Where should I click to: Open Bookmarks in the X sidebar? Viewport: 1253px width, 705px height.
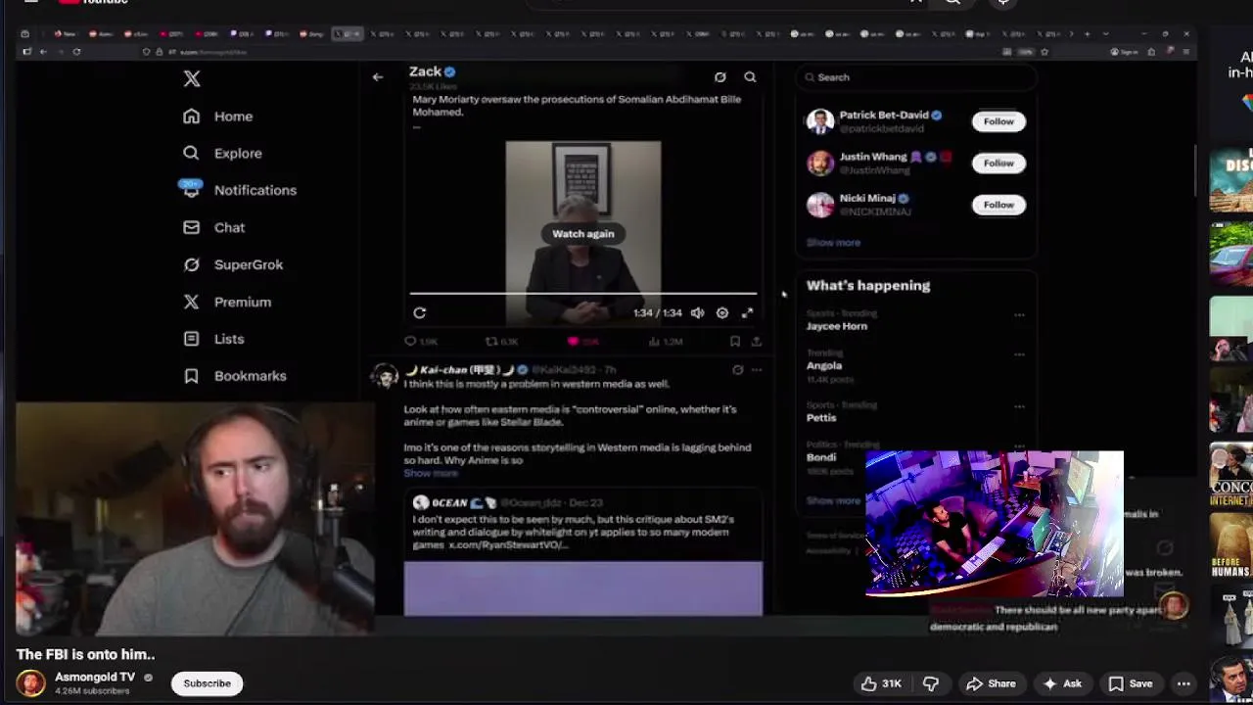coord(235,376)
